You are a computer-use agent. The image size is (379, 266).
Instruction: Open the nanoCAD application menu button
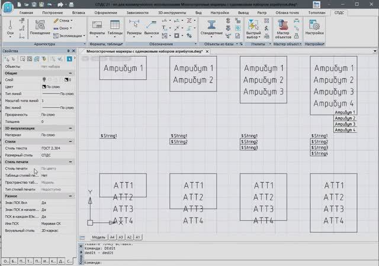pos(8,7)
